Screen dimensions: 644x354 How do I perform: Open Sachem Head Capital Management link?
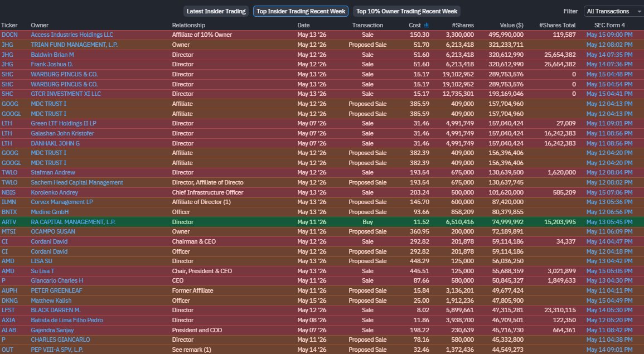click(x=77, y=182)
